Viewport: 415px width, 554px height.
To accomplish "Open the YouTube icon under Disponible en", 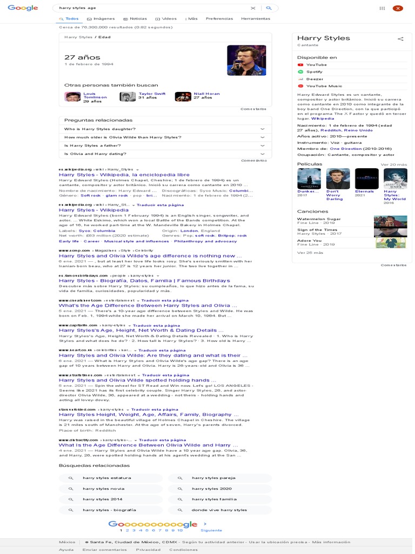I will (300, 65).
